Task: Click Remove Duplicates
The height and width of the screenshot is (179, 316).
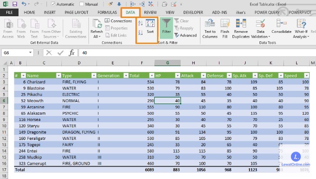Action: pos(241,28)
